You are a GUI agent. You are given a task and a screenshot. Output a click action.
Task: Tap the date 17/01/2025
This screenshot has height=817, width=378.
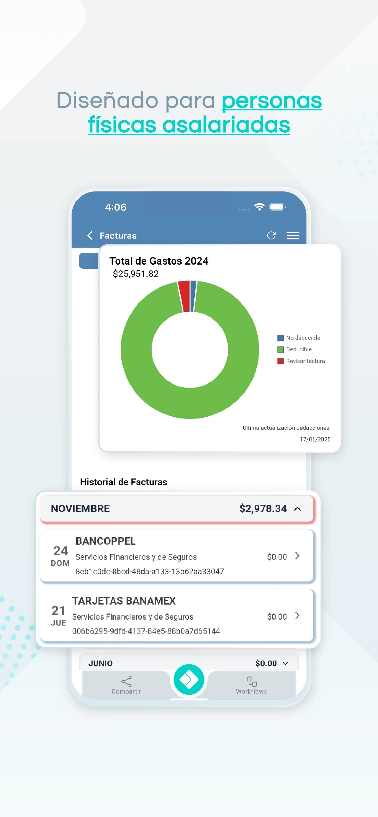tap(315, 439)
